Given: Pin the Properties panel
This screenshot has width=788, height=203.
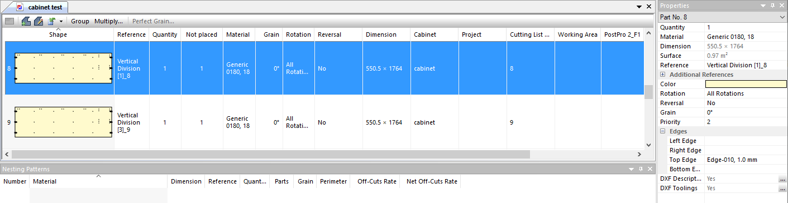Looking at the screenshot, I should (773, 6).
